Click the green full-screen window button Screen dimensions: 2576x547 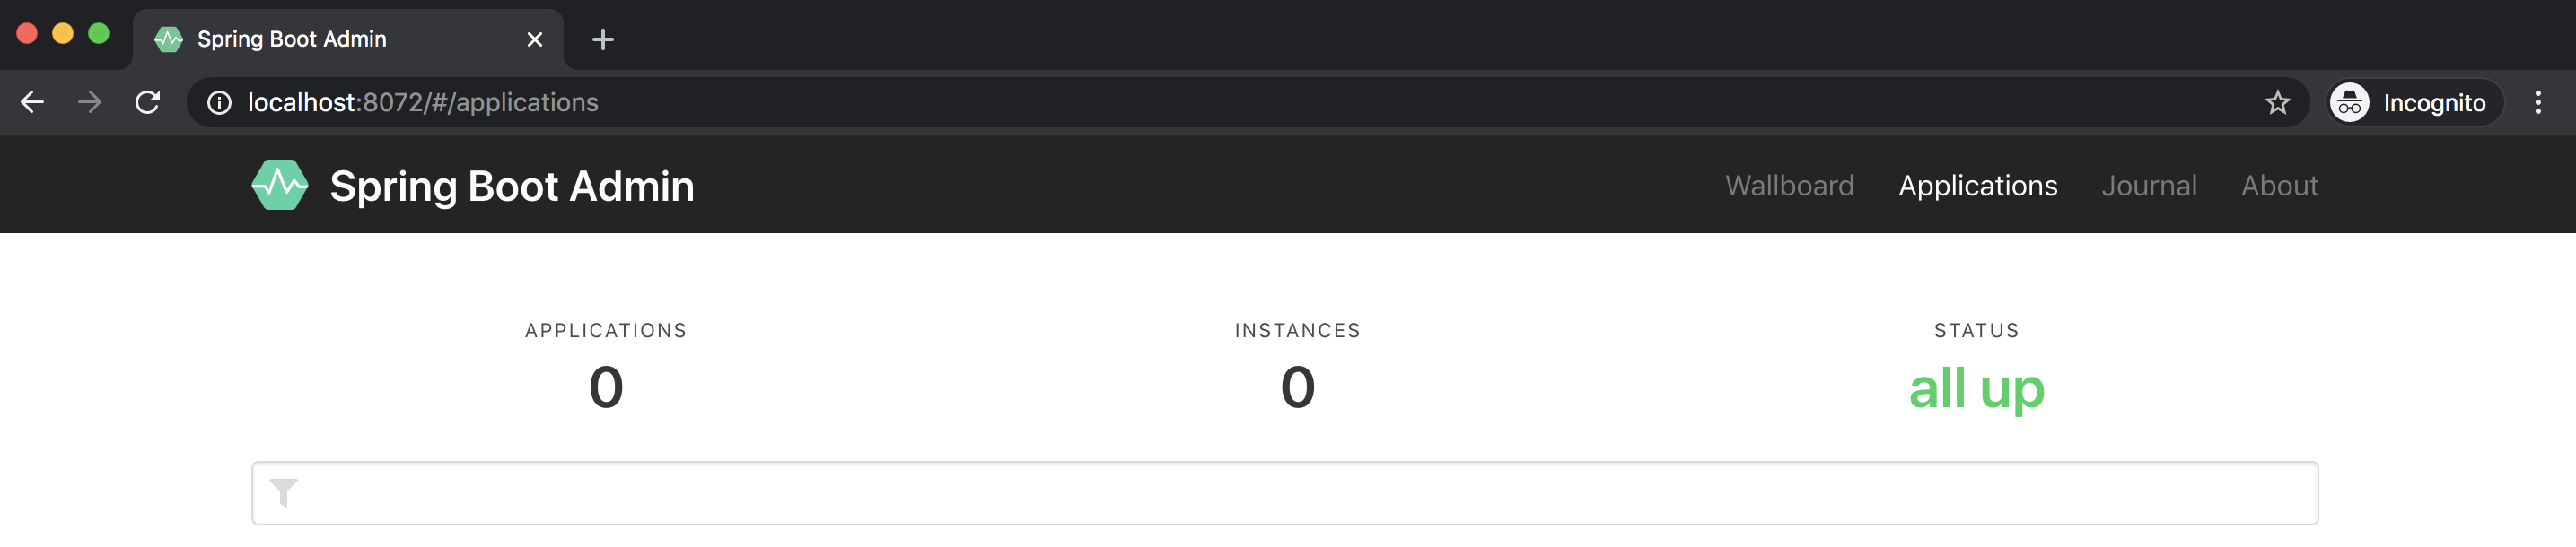98,33
